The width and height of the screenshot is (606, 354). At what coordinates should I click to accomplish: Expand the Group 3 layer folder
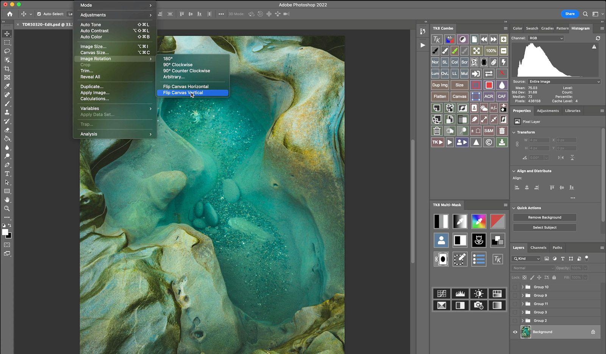[x=522, y=312]
